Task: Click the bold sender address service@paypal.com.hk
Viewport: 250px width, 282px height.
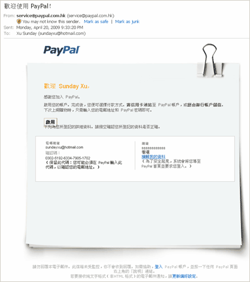Action: click(x=41, y=16)
